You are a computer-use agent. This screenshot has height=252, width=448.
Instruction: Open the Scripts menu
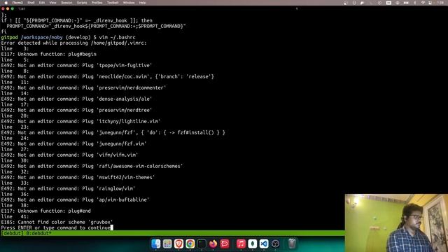[82, 3]
